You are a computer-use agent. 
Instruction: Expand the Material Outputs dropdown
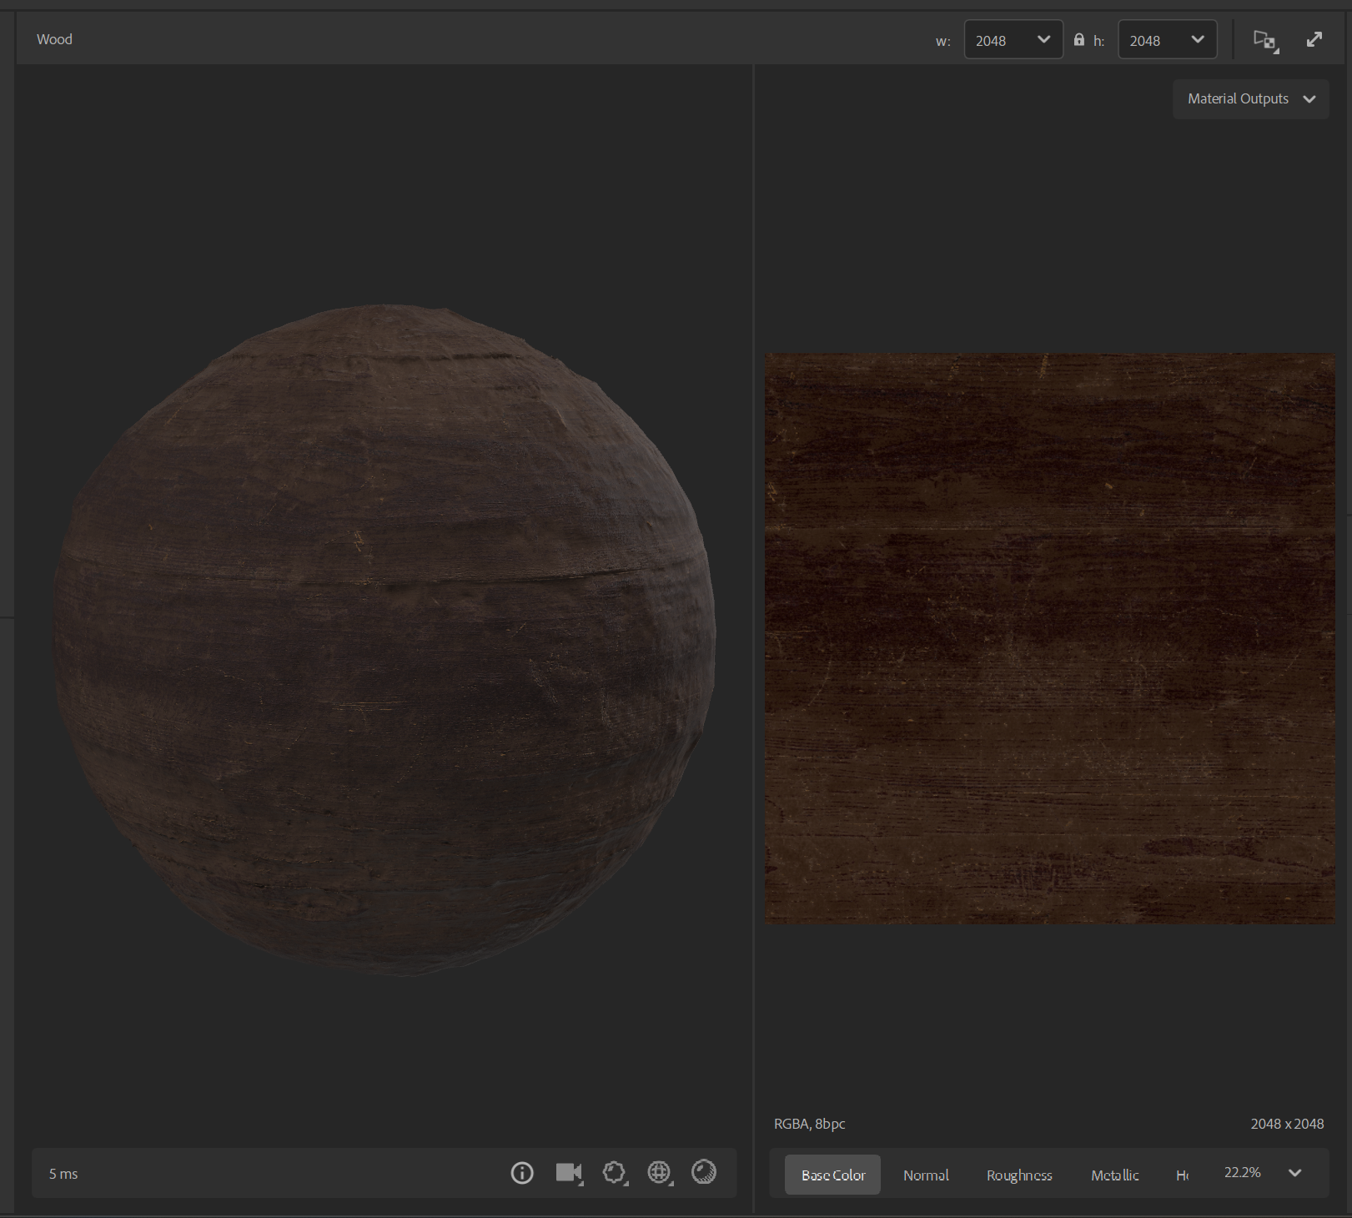(x=1250, y=99)
